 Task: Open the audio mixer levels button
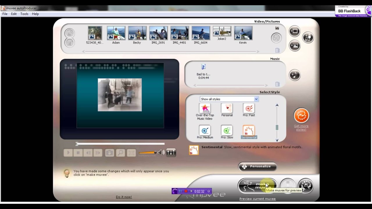(171, 152)
